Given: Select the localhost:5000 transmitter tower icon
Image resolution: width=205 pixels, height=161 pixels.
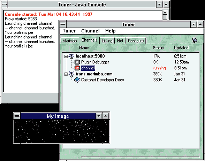Looking at the screenshot, I should pyautogui.click(x=71, y=56).
